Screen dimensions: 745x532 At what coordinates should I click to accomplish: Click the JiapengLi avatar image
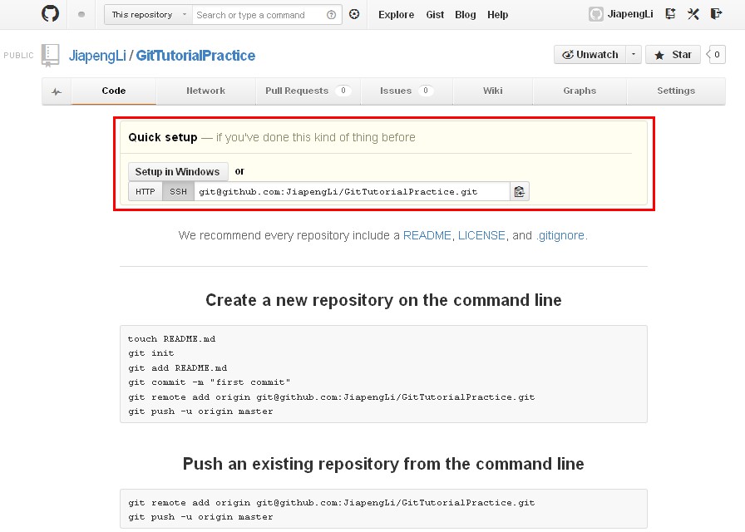pos(595,14)
